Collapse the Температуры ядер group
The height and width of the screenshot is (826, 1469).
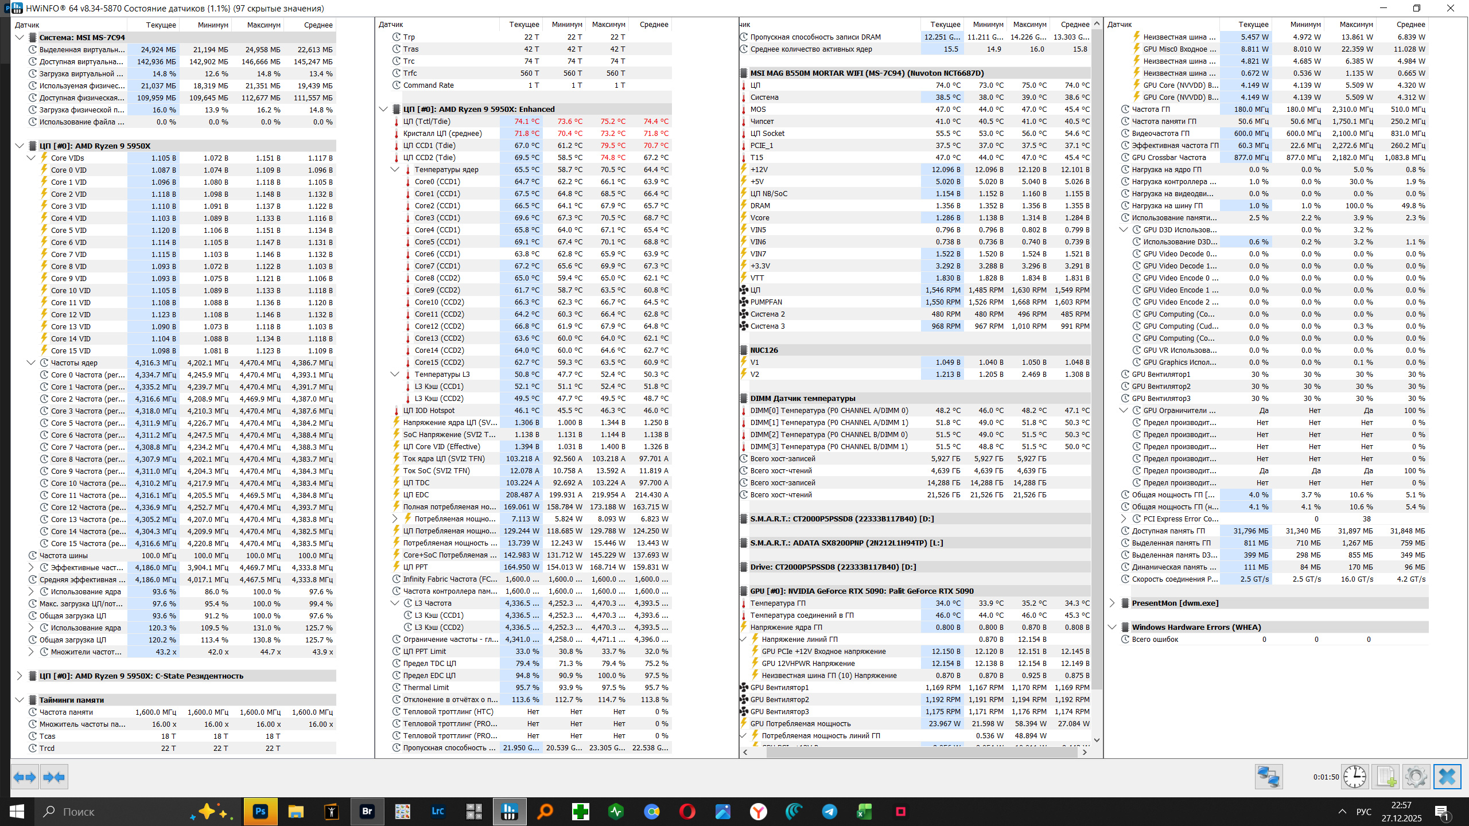(x=395, y=169)
